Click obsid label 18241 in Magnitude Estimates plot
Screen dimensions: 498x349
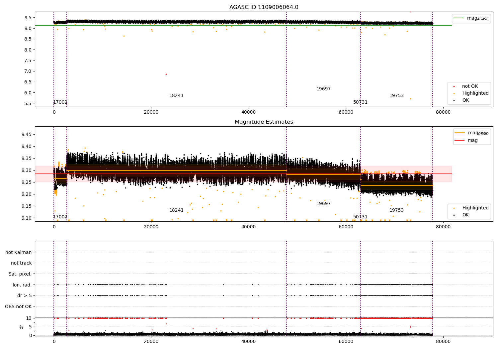coord(176,210)
